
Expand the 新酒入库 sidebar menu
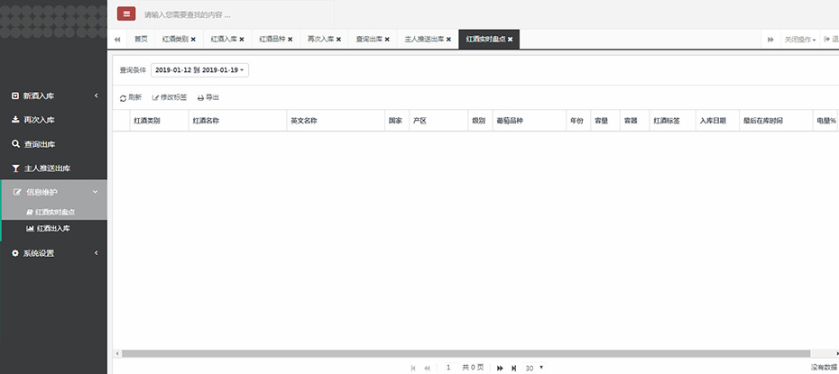tap(53, 96)
